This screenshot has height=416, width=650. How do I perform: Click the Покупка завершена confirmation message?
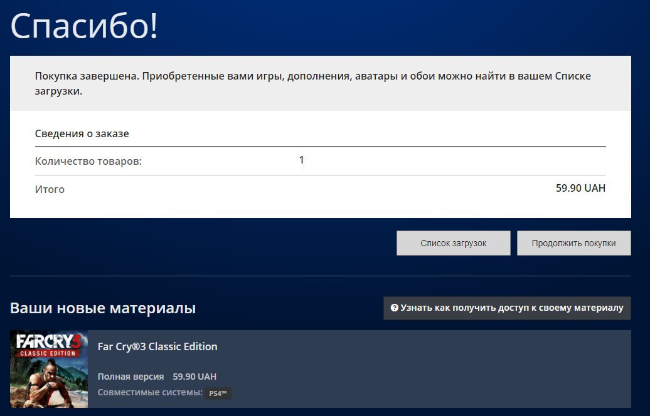[x=313, y=83]
